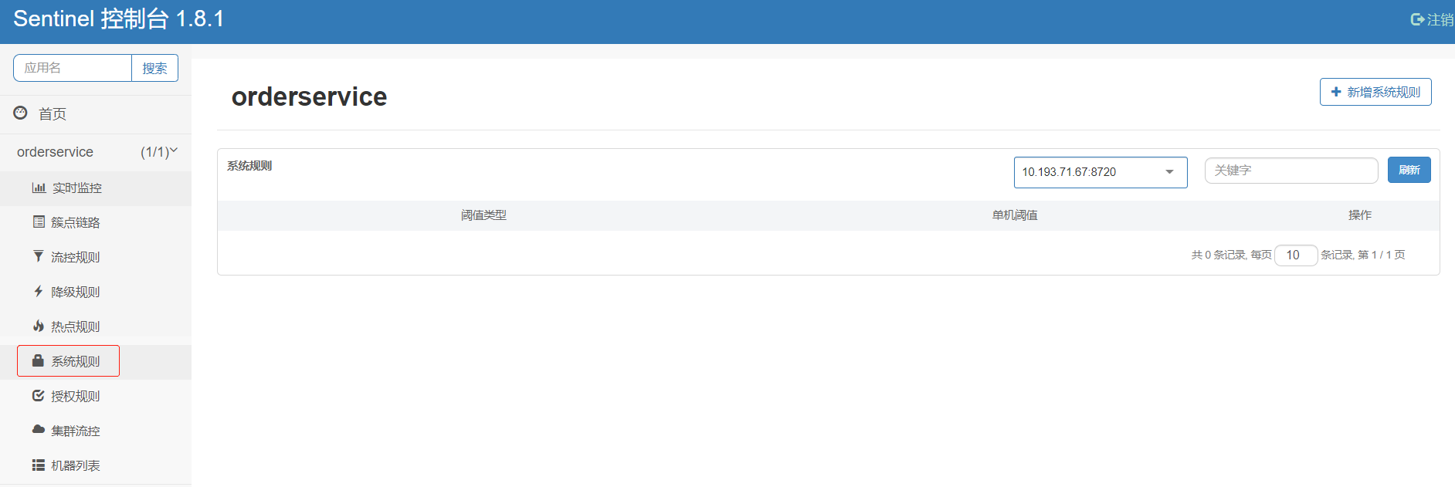Viewport: 1455px width, 487px height.
Task: Go to 降级规则 page
Action: click(96, 293)
